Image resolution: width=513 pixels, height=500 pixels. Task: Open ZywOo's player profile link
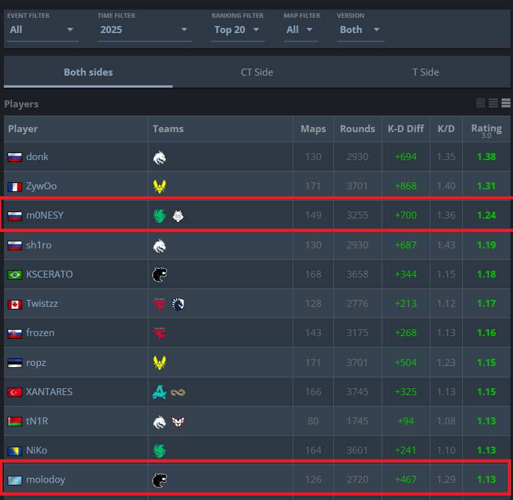(x=41, y=186)
